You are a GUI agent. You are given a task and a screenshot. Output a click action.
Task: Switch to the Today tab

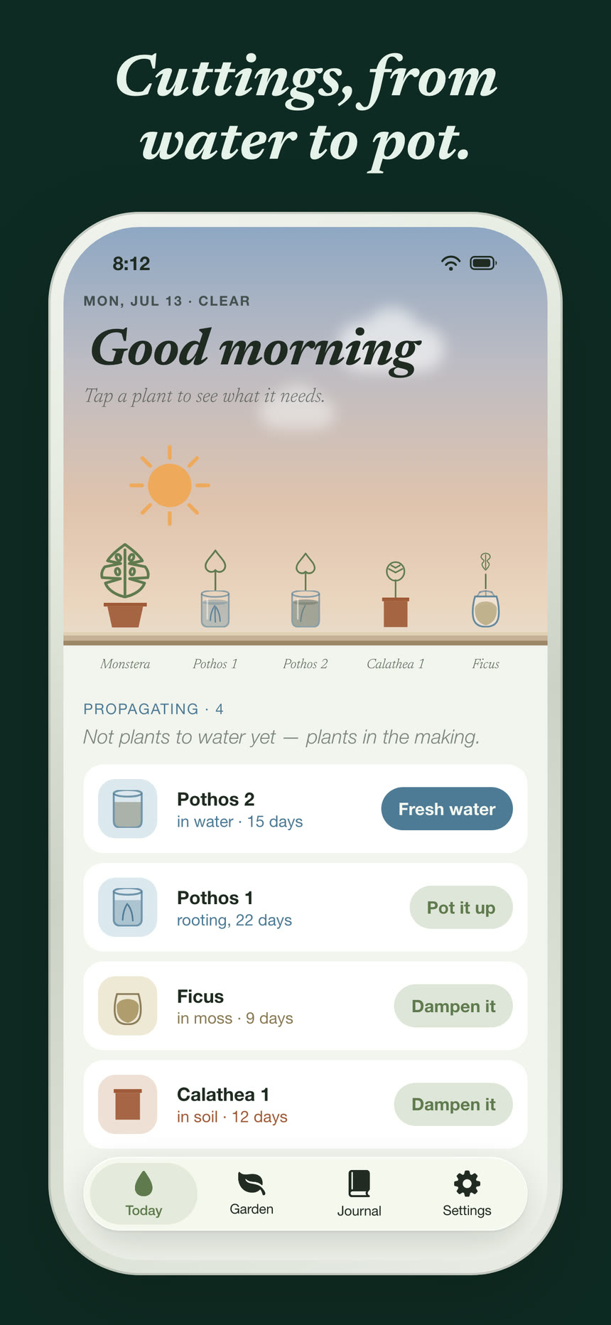coord(144,1194)
